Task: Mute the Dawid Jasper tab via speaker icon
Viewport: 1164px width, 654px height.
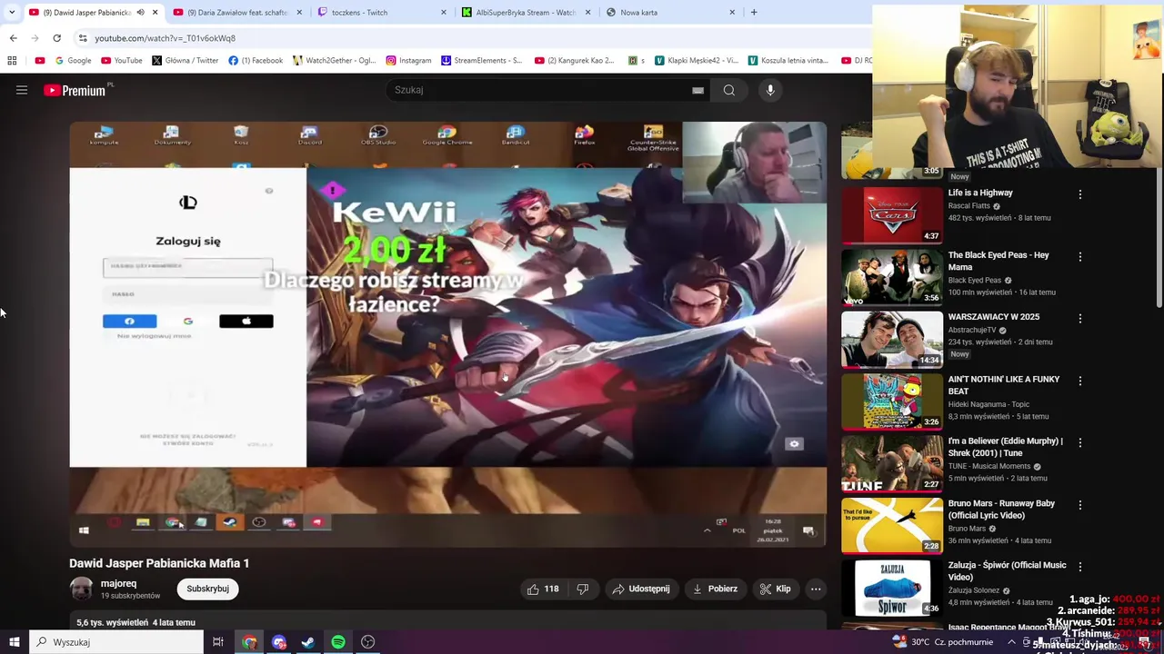Action: pos(140,13)
